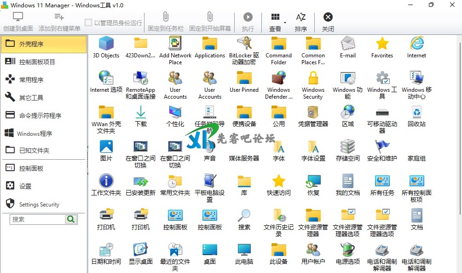Click the 创建到桌面 toolbar button
The image size is (462, 273).
pos(18,22)
